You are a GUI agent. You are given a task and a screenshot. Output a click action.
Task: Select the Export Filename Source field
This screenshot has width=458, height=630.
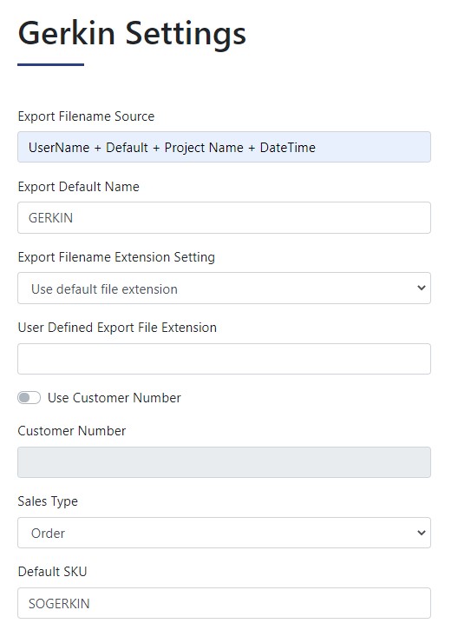[x=224, y=147]
